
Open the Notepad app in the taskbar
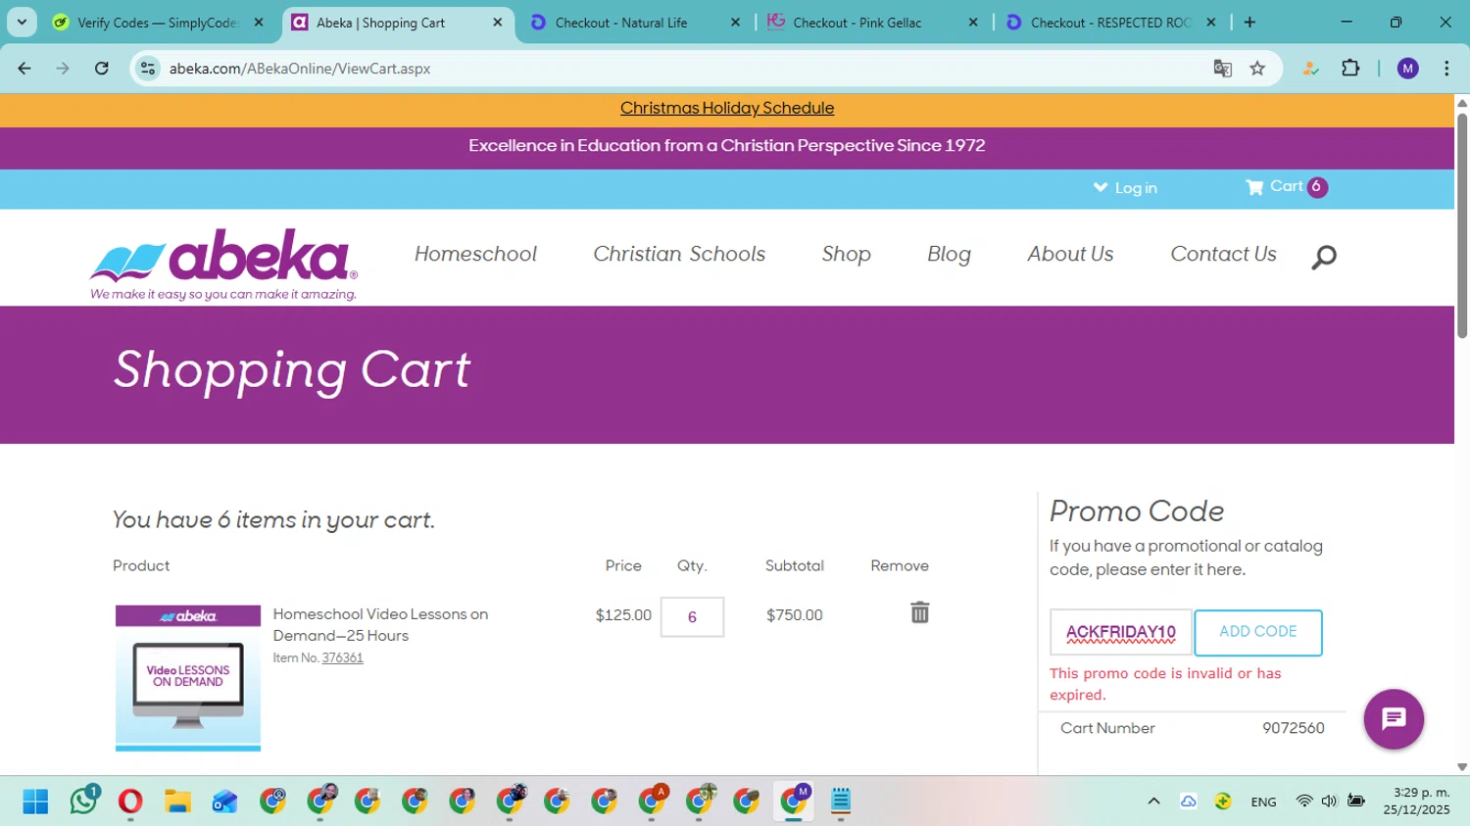tap(841, 802)
